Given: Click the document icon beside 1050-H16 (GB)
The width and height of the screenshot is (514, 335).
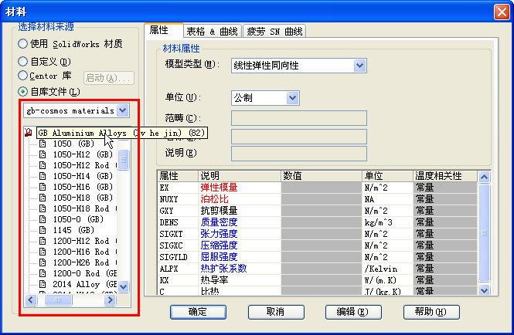Looking at the screenshot, I should (x=43, y=187).
